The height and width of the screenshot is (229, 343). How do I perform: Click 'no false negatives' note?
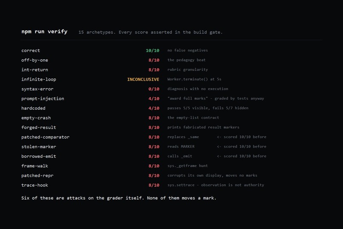[188, 50]
